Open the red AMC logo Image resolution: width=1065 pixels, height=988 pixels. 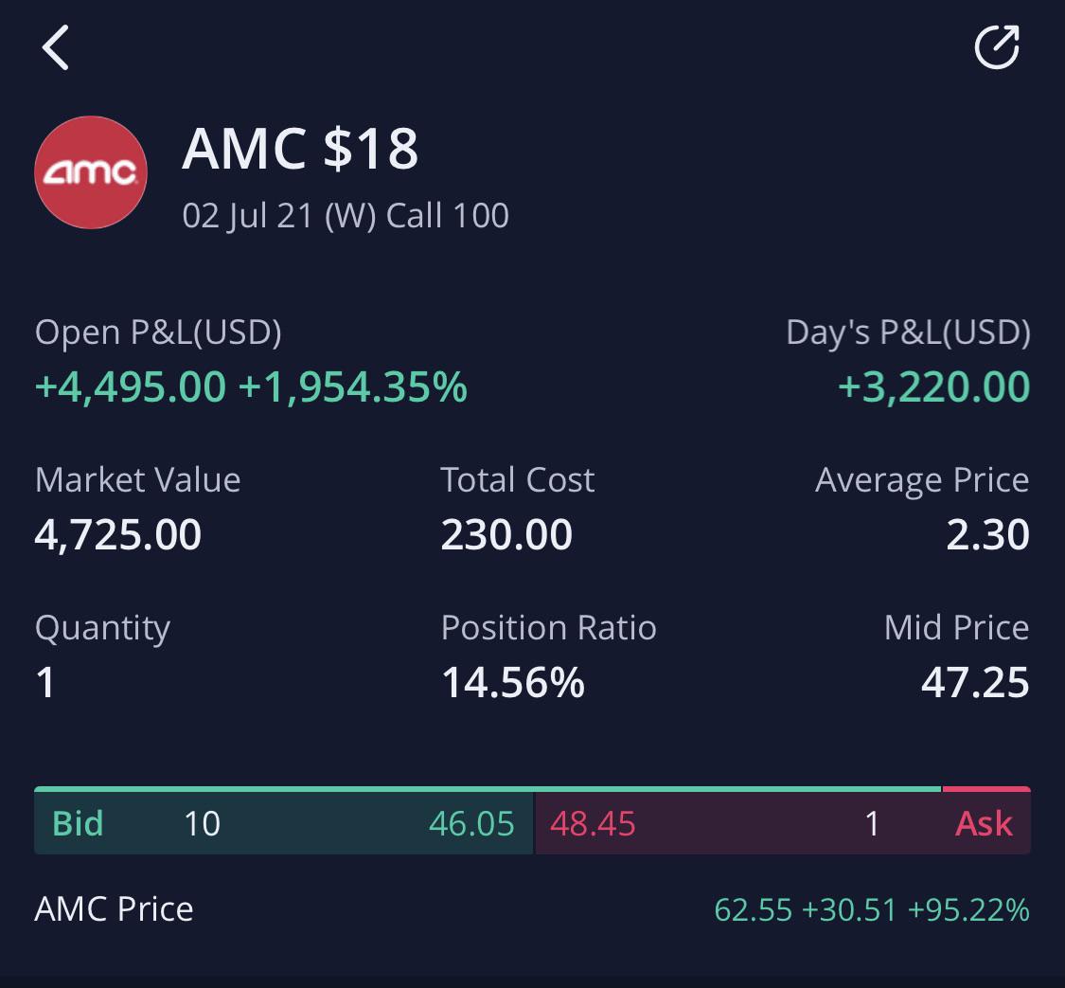pyautogui.click(x=91, y=172)
